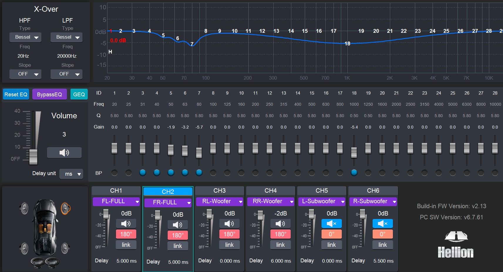Select the CH2 channel tab
503x272 pixels.
(168, 191)
